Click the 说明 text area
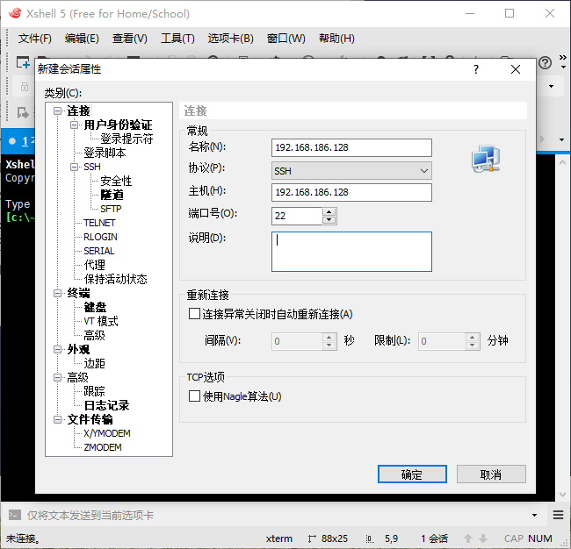The image size is (571, 549). tap(351, 252)
